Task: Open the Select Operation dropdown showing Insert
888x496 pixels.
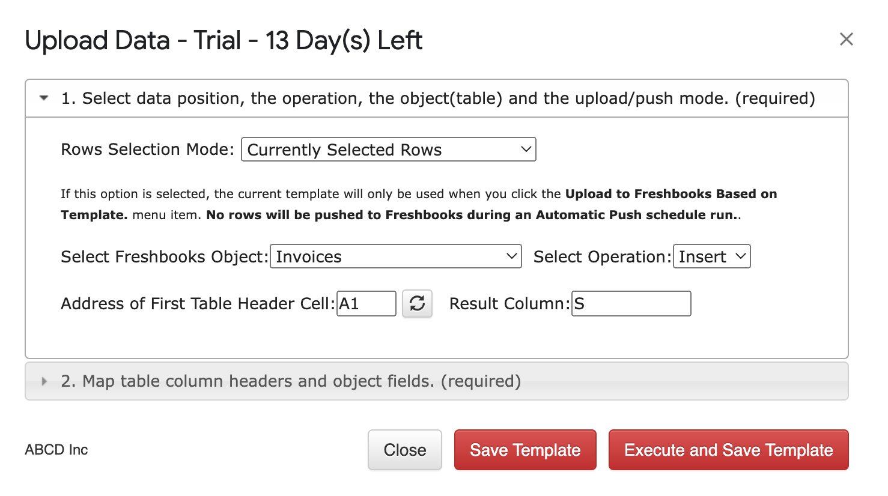Action: [711, 256]
